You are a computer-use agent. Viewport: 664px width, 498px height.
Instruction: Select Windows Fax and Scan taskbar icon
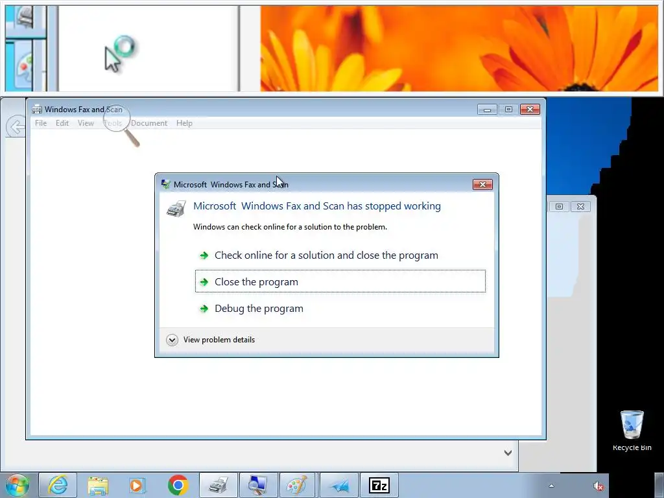point(218,485)
